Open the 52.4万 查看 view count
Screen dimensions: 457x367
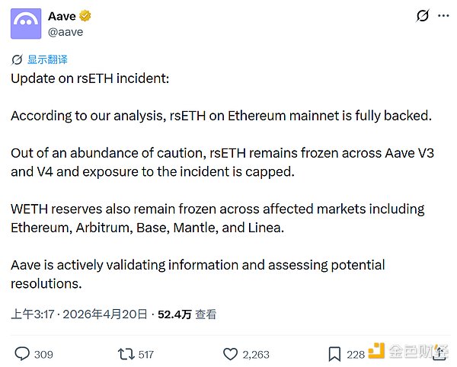187,314
